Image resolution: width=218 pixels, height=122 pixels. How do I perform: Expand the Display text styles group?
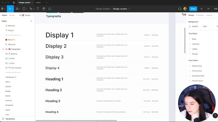point(190,54)
